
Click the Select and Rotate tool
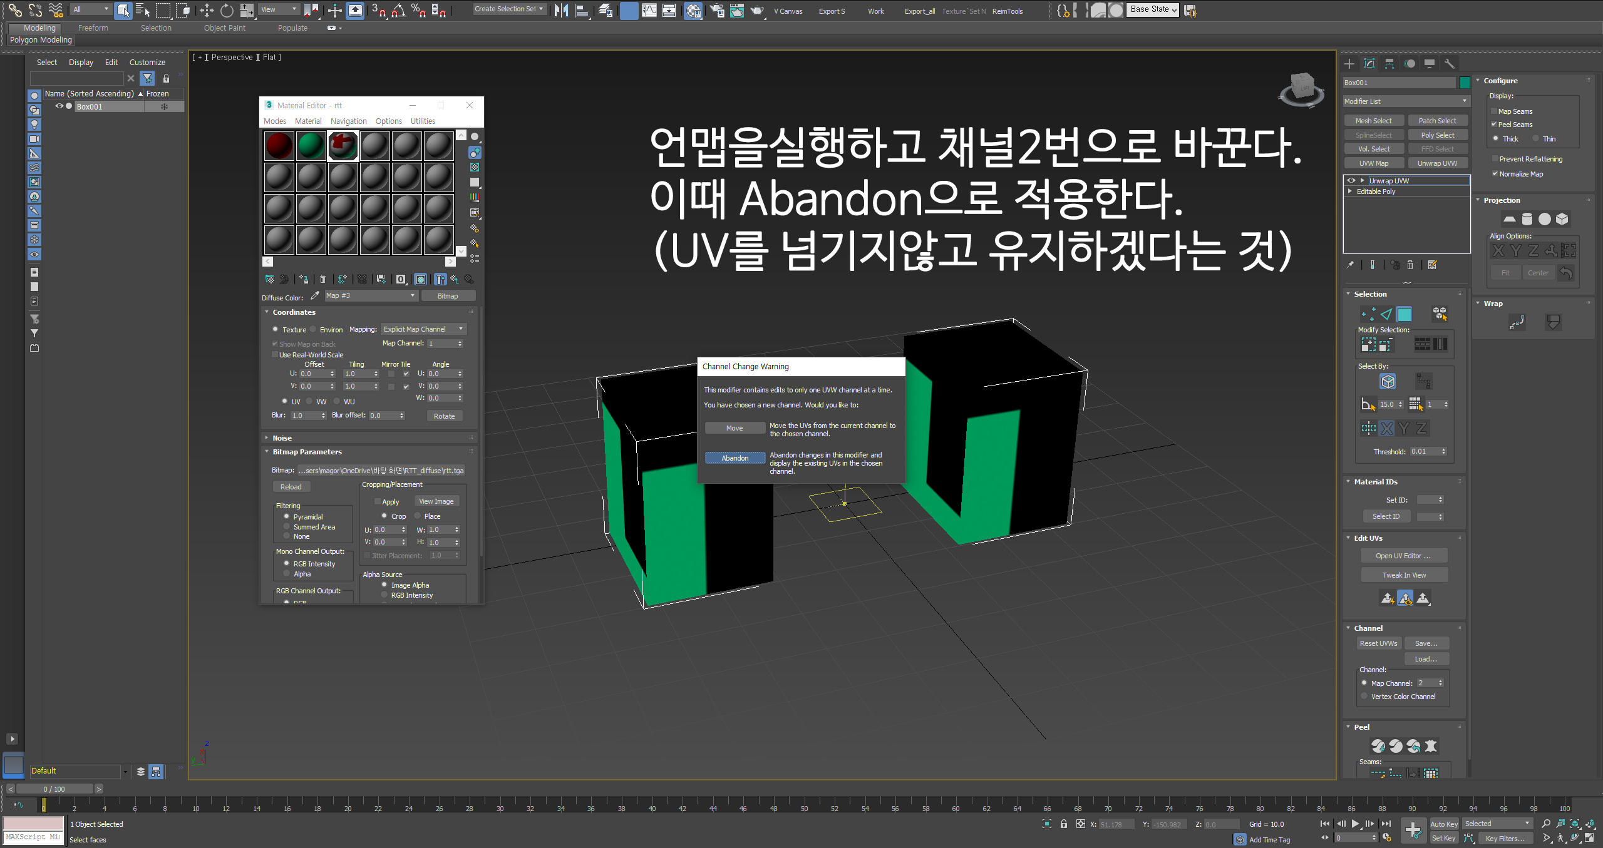pyautogui.click(x=227, y=10)
